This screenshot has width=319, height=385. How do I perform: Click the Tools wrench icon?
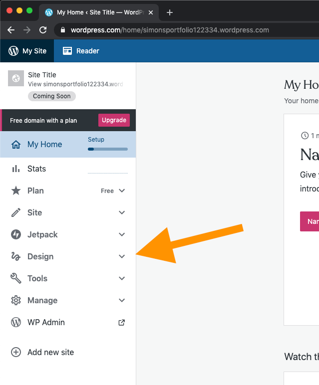[16, 278]
